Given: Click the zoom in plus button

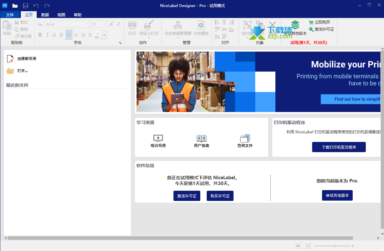Looking at the screenshot, I should click(353, 246).
